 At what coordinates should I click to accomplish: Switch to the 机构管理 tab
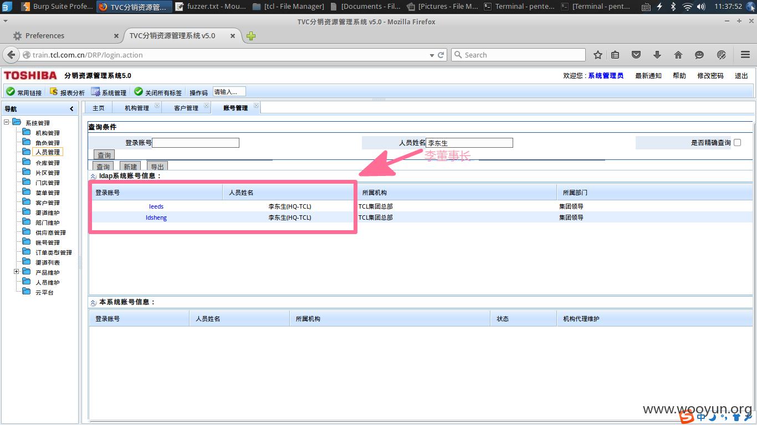click(x=137, y=108)
